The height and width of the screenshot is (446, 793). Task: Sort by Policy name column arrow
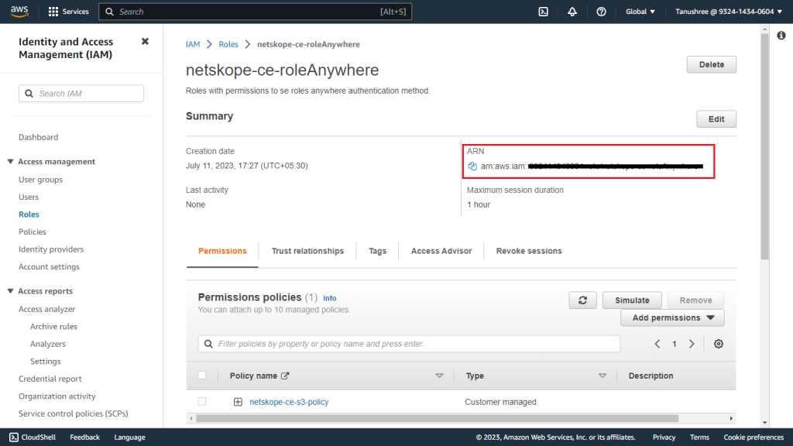click(x=439, y=376)
